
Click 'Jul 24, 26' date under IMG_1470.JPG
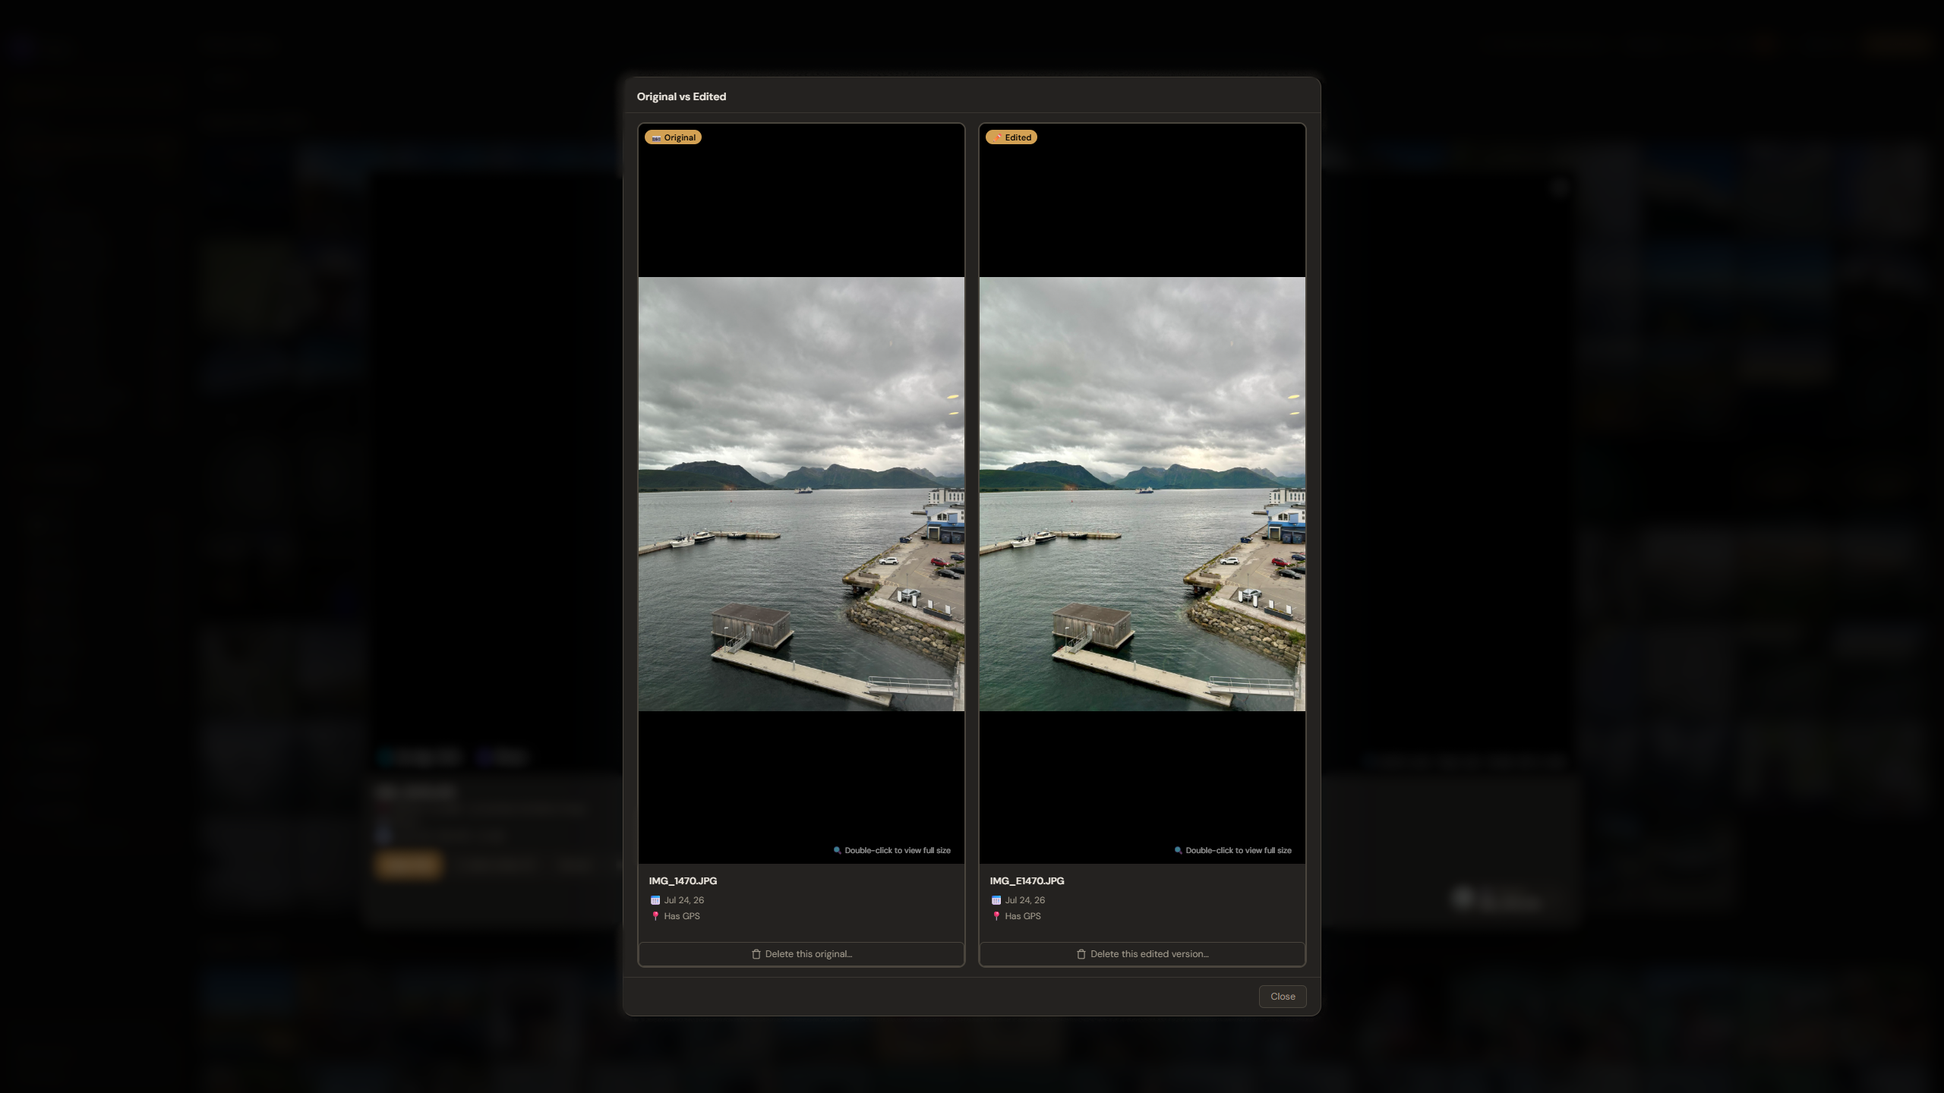(x=684, y=900)
